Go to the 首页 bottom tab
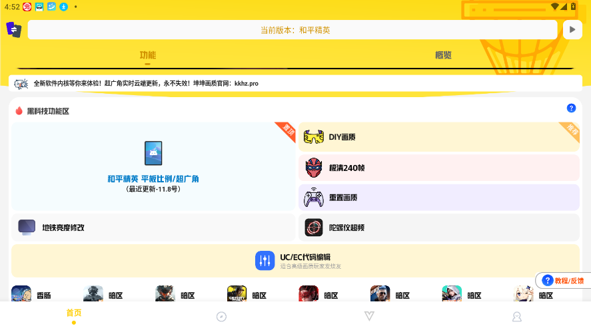591x332 pixels. click(74, 315)
